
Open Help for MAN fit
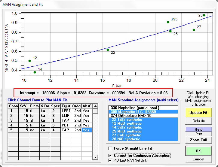point(198,129)
